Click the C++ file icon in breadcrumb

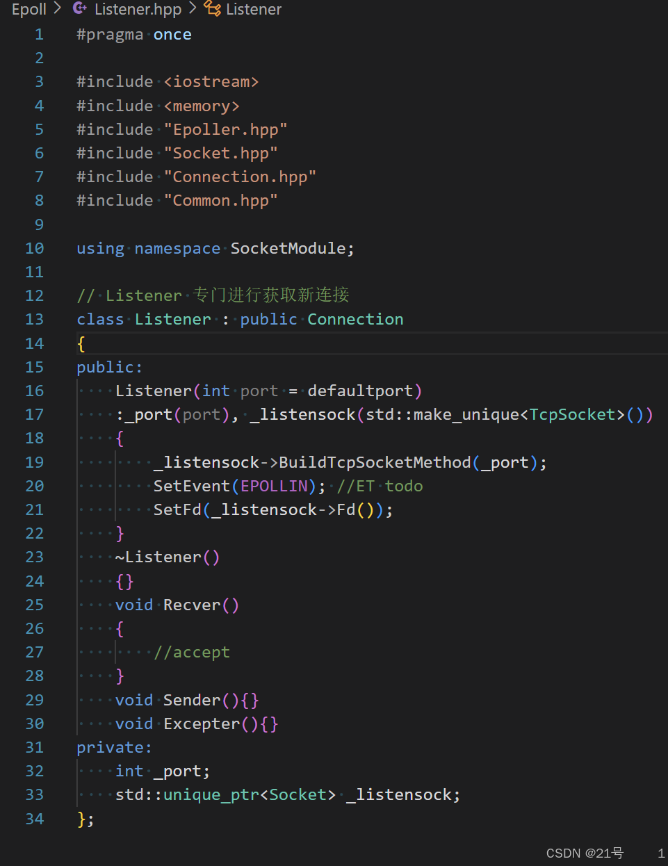click(80, 9)
